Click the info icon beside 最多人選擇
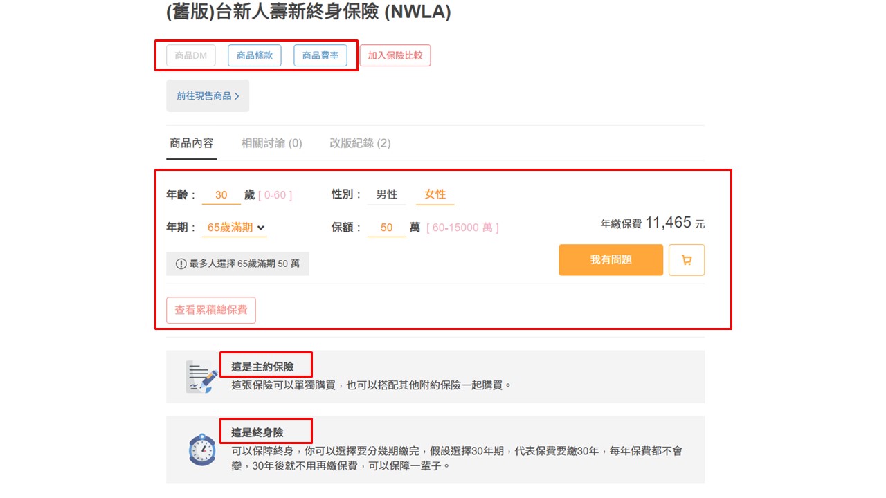The height and width of the screenshot is (498, 886). (x=181, y=264)
